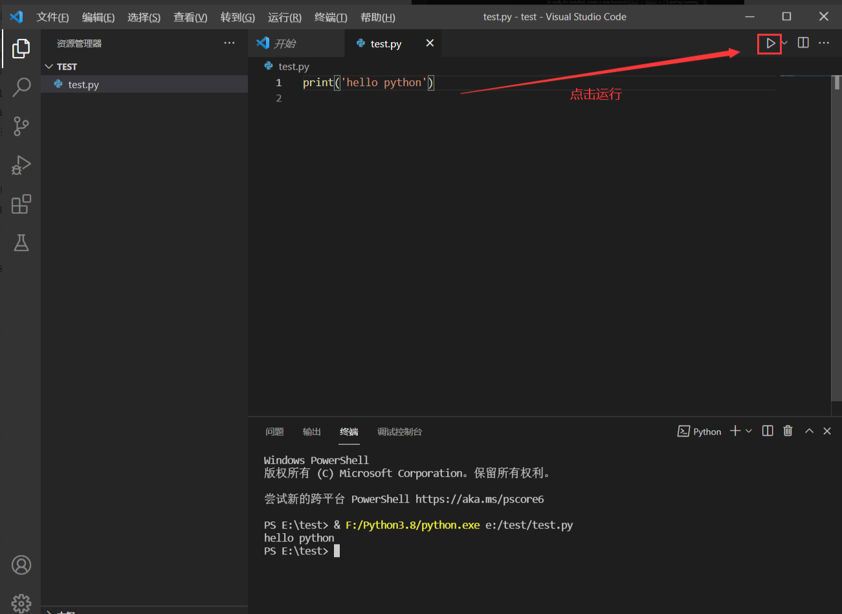Open the new terminal launch profile dropdown
Viewport: 842px width, 614px height.
pos(749,431)
